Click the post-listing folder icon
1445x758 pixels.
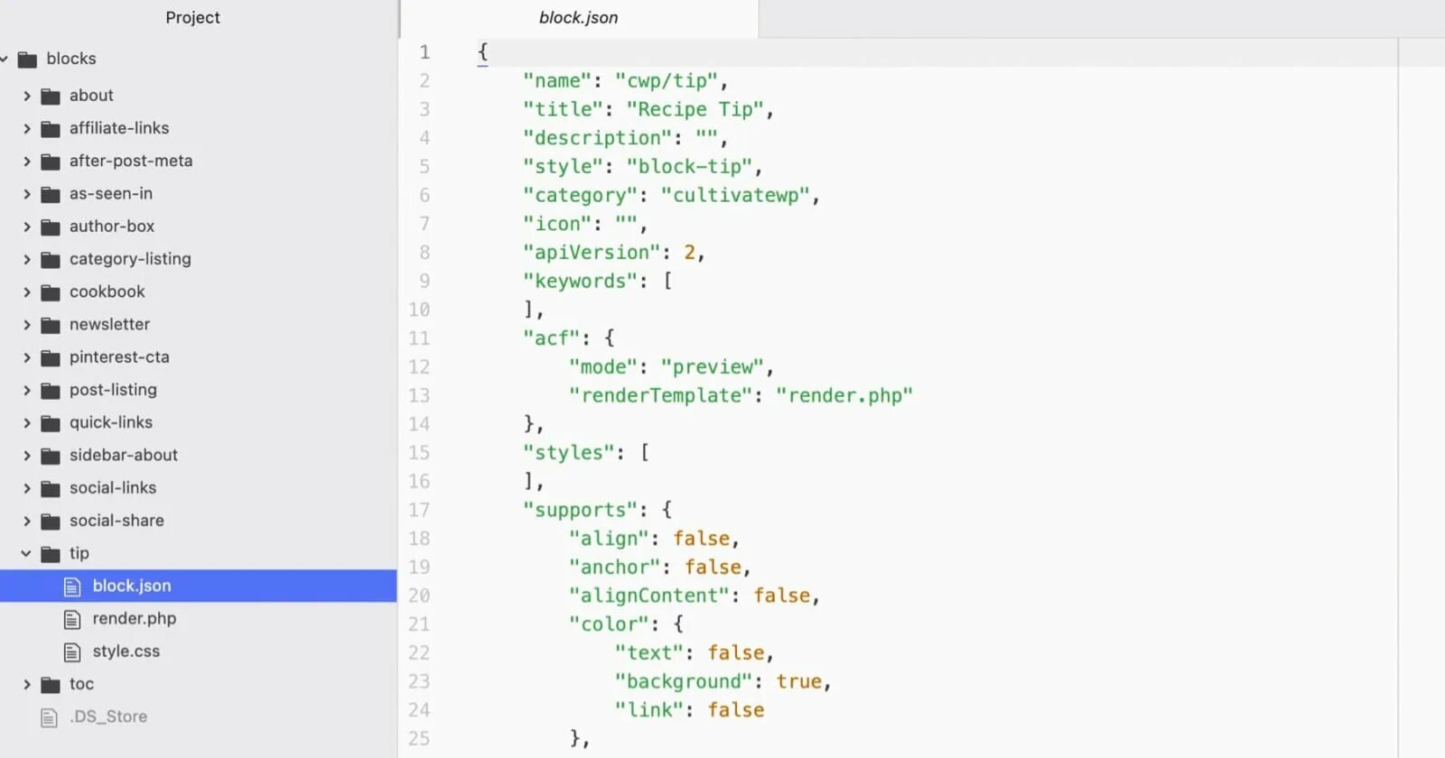point(51,391)
